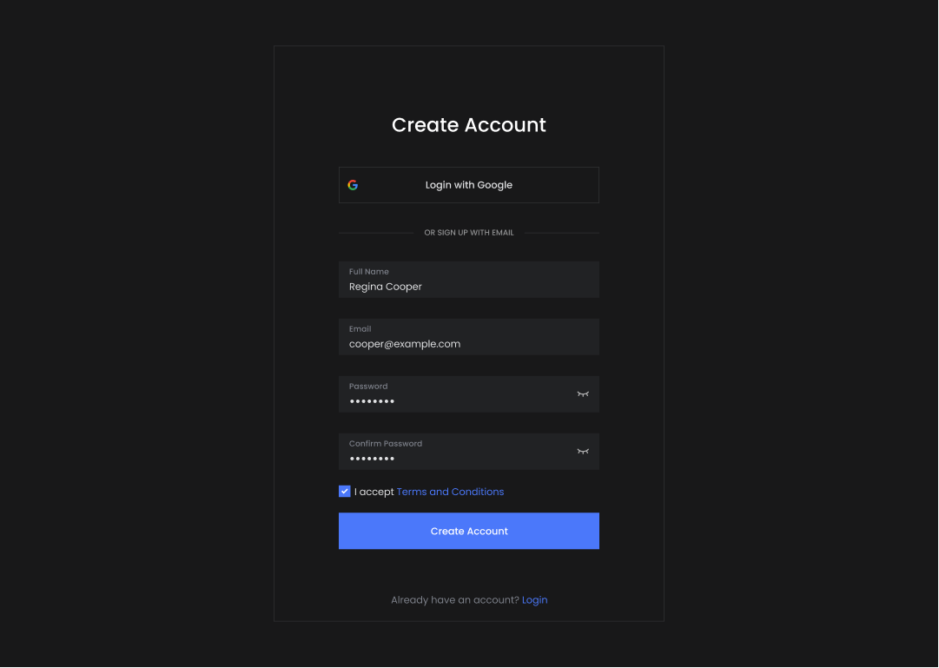Click the small "Confirm Password" field label
The image size is (939, 668).
pyautogui.click(x=386, y=444)
